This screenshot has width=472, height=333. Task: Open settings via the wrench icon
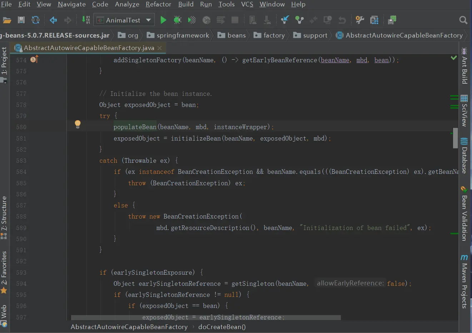click(360, 20)
